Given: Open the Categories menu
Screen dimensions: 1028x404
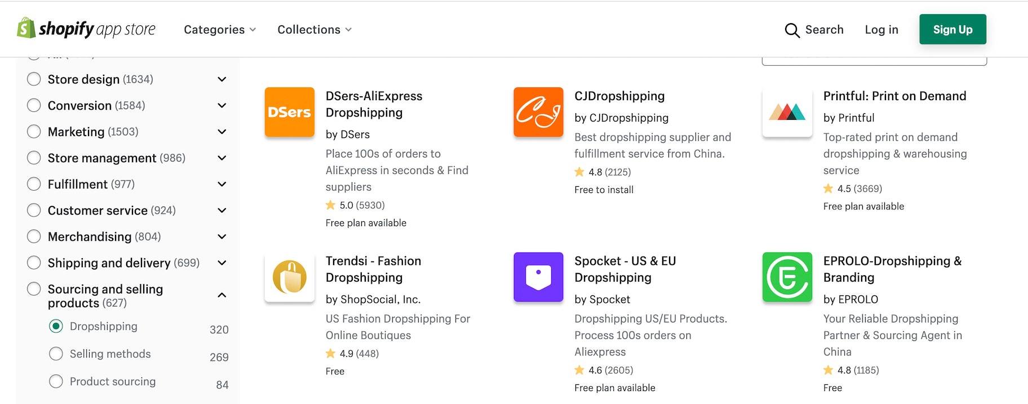Looking at the screenshot, I should click(x=220, y=30).
